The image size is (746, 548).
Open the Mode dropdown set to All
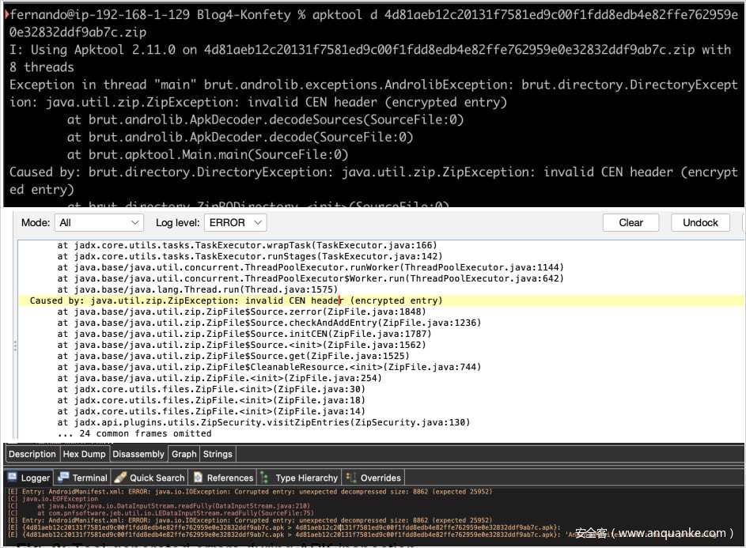pyautogui.click(x=99, y=223)
